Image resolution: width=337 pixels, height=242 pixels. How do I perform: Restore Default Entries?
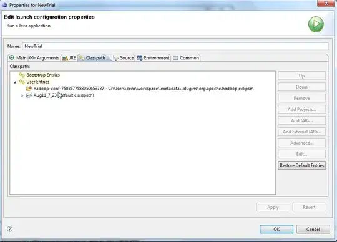301,165
